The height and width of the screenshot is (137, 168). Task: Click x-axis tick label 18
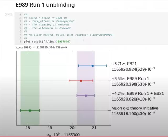[28, 128]
